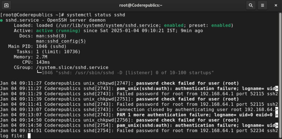Click the cursor after "log file:" prompt
Viewport: 282px width, 139px height.
29,136
